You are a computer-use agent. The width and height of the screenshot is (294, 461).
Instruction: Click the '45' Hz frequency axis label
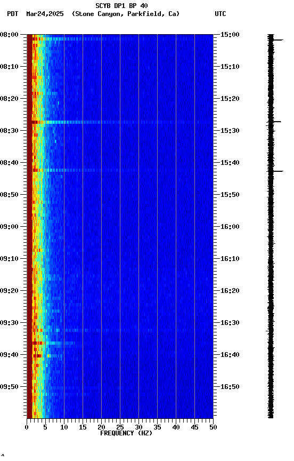[x=194, y=427]
